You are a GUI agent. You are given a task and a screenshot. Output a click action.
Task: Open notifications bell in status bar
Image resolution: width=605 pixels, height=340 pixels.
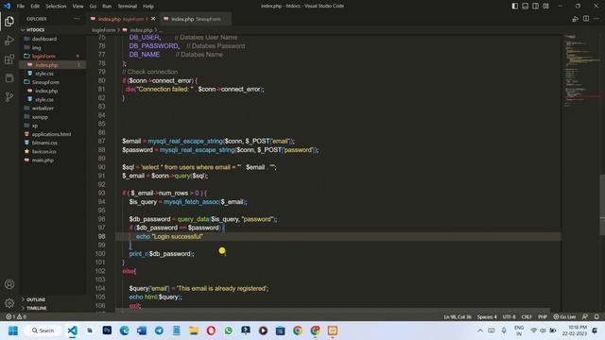596,317
